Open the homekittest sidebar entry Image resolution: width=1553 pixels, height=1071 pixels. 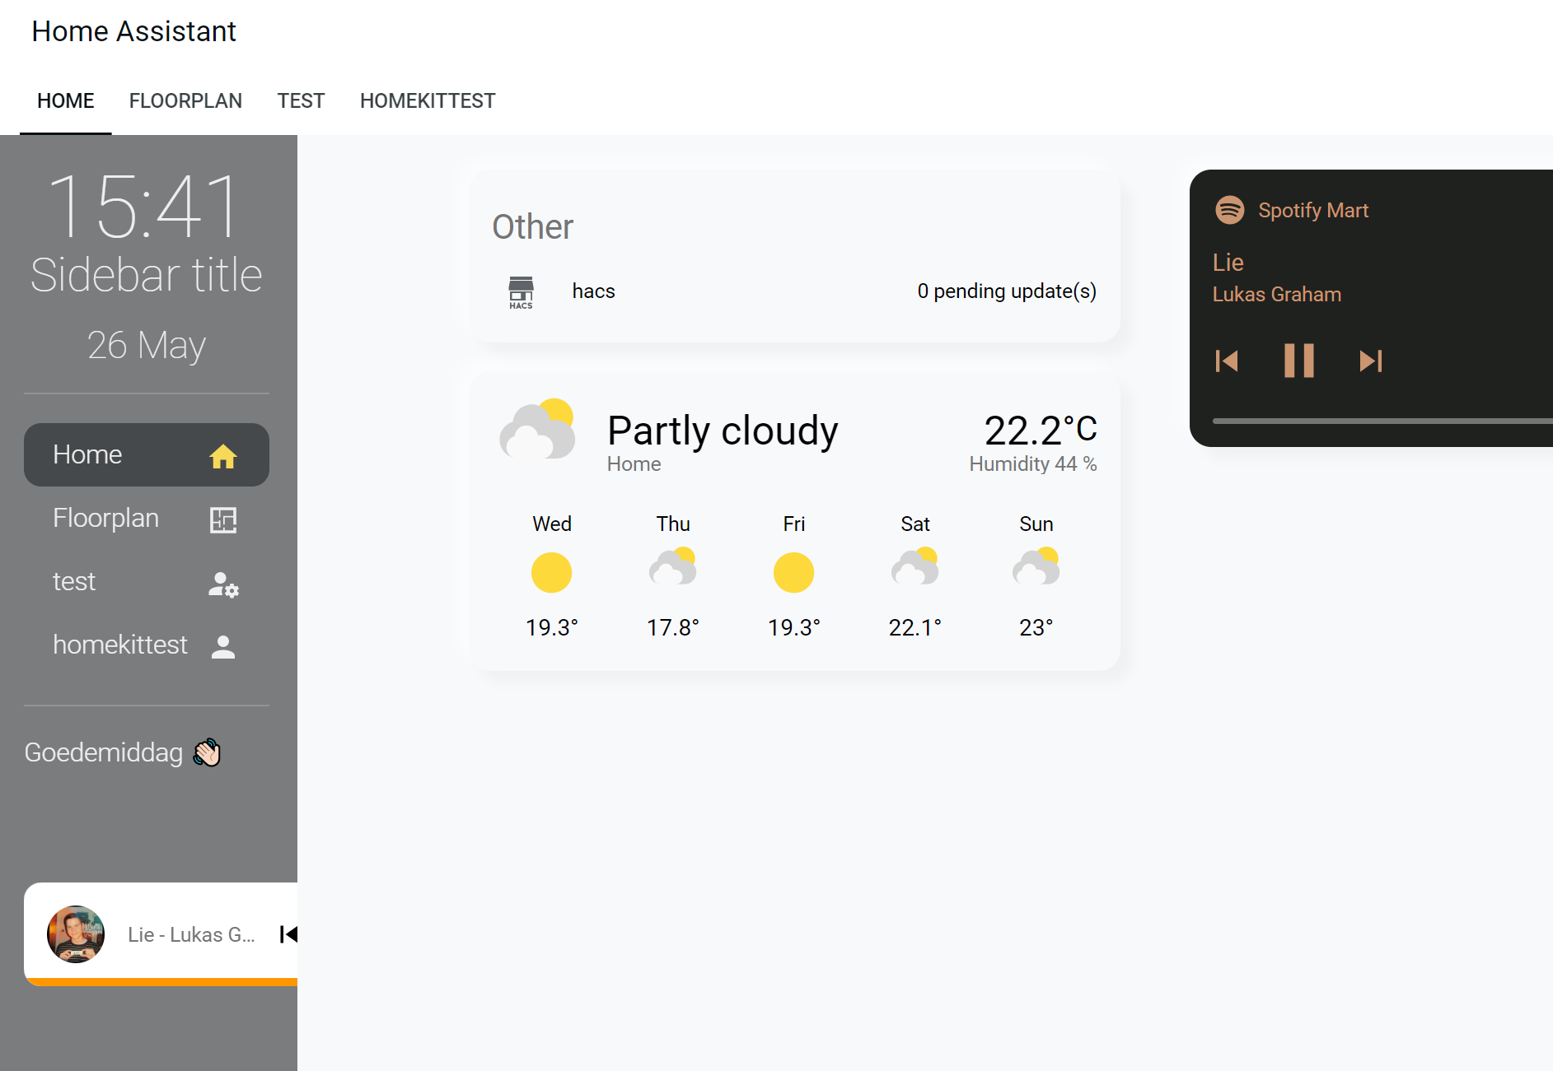point(120,645)
